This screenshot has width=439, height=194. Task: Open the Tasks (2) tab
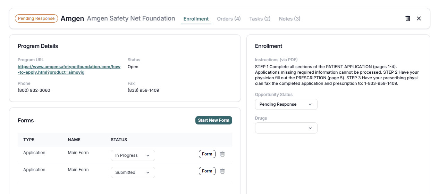pyautogui.click(x=260, y=19)
